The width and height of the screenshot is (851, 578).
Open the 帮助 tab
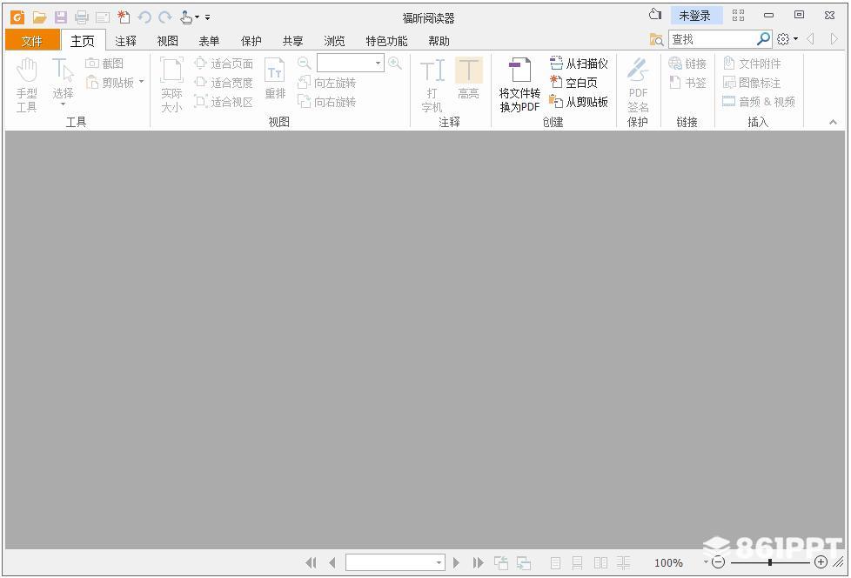point(439,41)
